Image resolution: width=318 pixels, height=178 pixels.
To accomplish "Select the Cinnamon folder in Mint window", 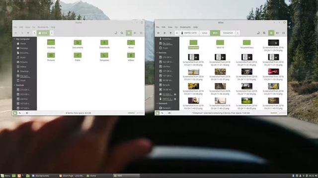I will pyautogui.click(x=193, y=44).
